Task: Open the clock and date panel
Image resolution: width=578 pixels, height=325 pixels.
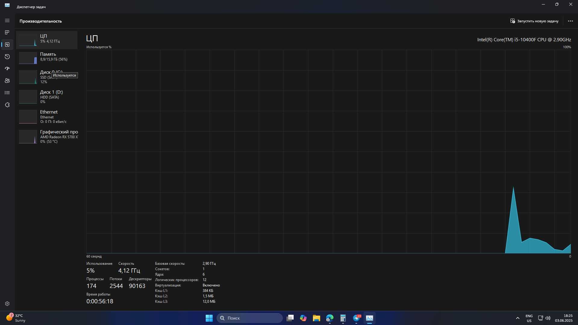Action: [564, 318]
